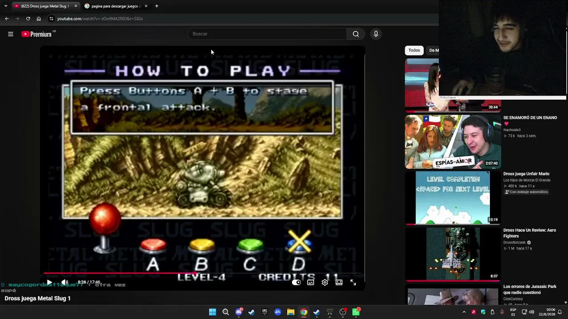568x319 pixels.
Task: Toggle the autoplay switch in the player
Action: [296, 282]
